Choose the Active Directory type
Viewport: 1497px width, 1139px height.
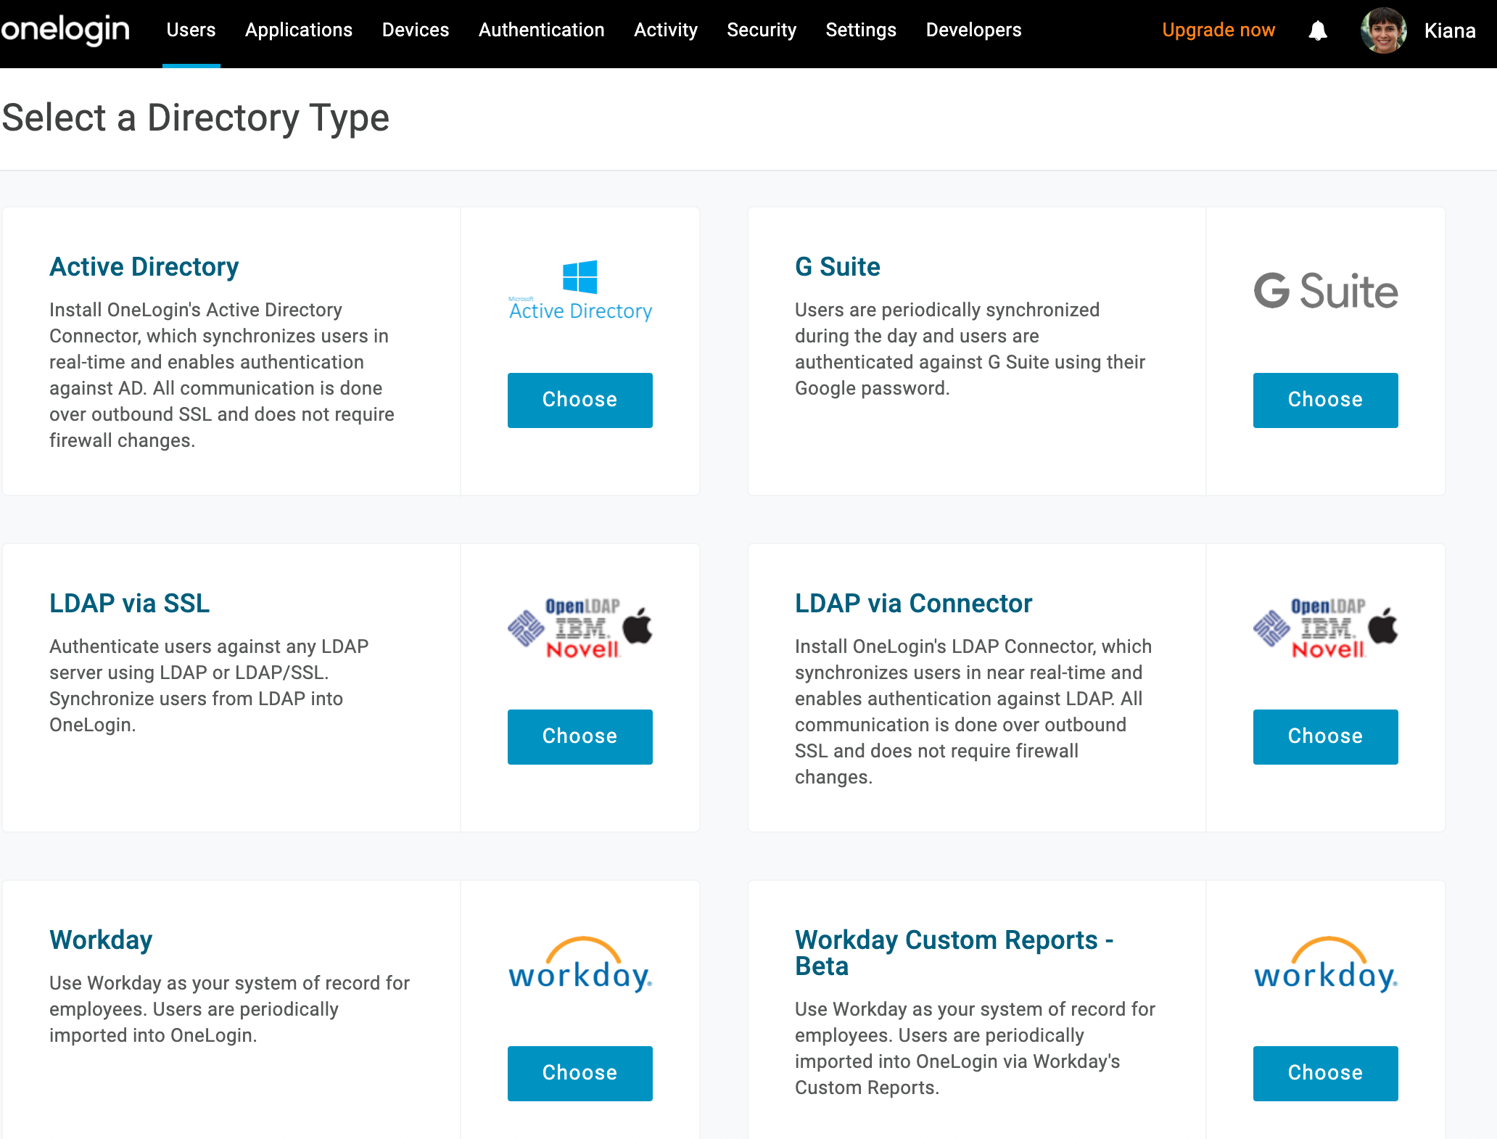pyautogui.click(x=580, y=400)
